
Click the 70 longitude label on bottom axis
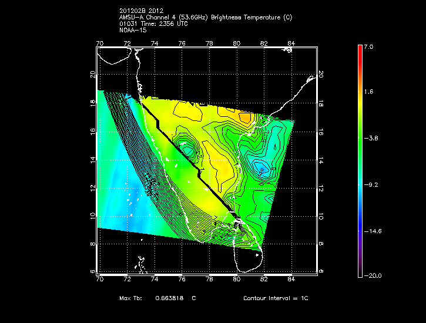99,280
